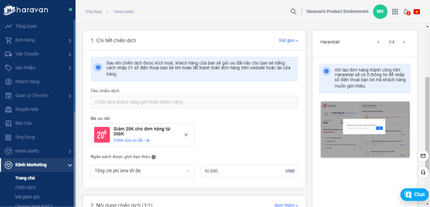The image size is (430, 207).
Task: Open the headset support icon
Action: [423, 173]
